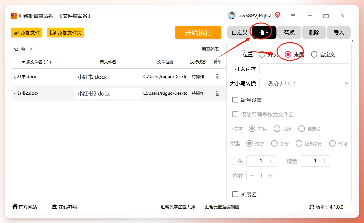Tick 仅使用编号作为文件名 checkbox
Screen dimensions: 364x223
coord(235,114)
